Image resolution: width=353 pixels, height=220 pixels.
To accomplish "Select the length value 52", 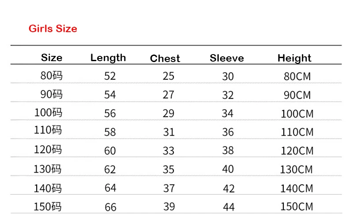I will [110, 76].
